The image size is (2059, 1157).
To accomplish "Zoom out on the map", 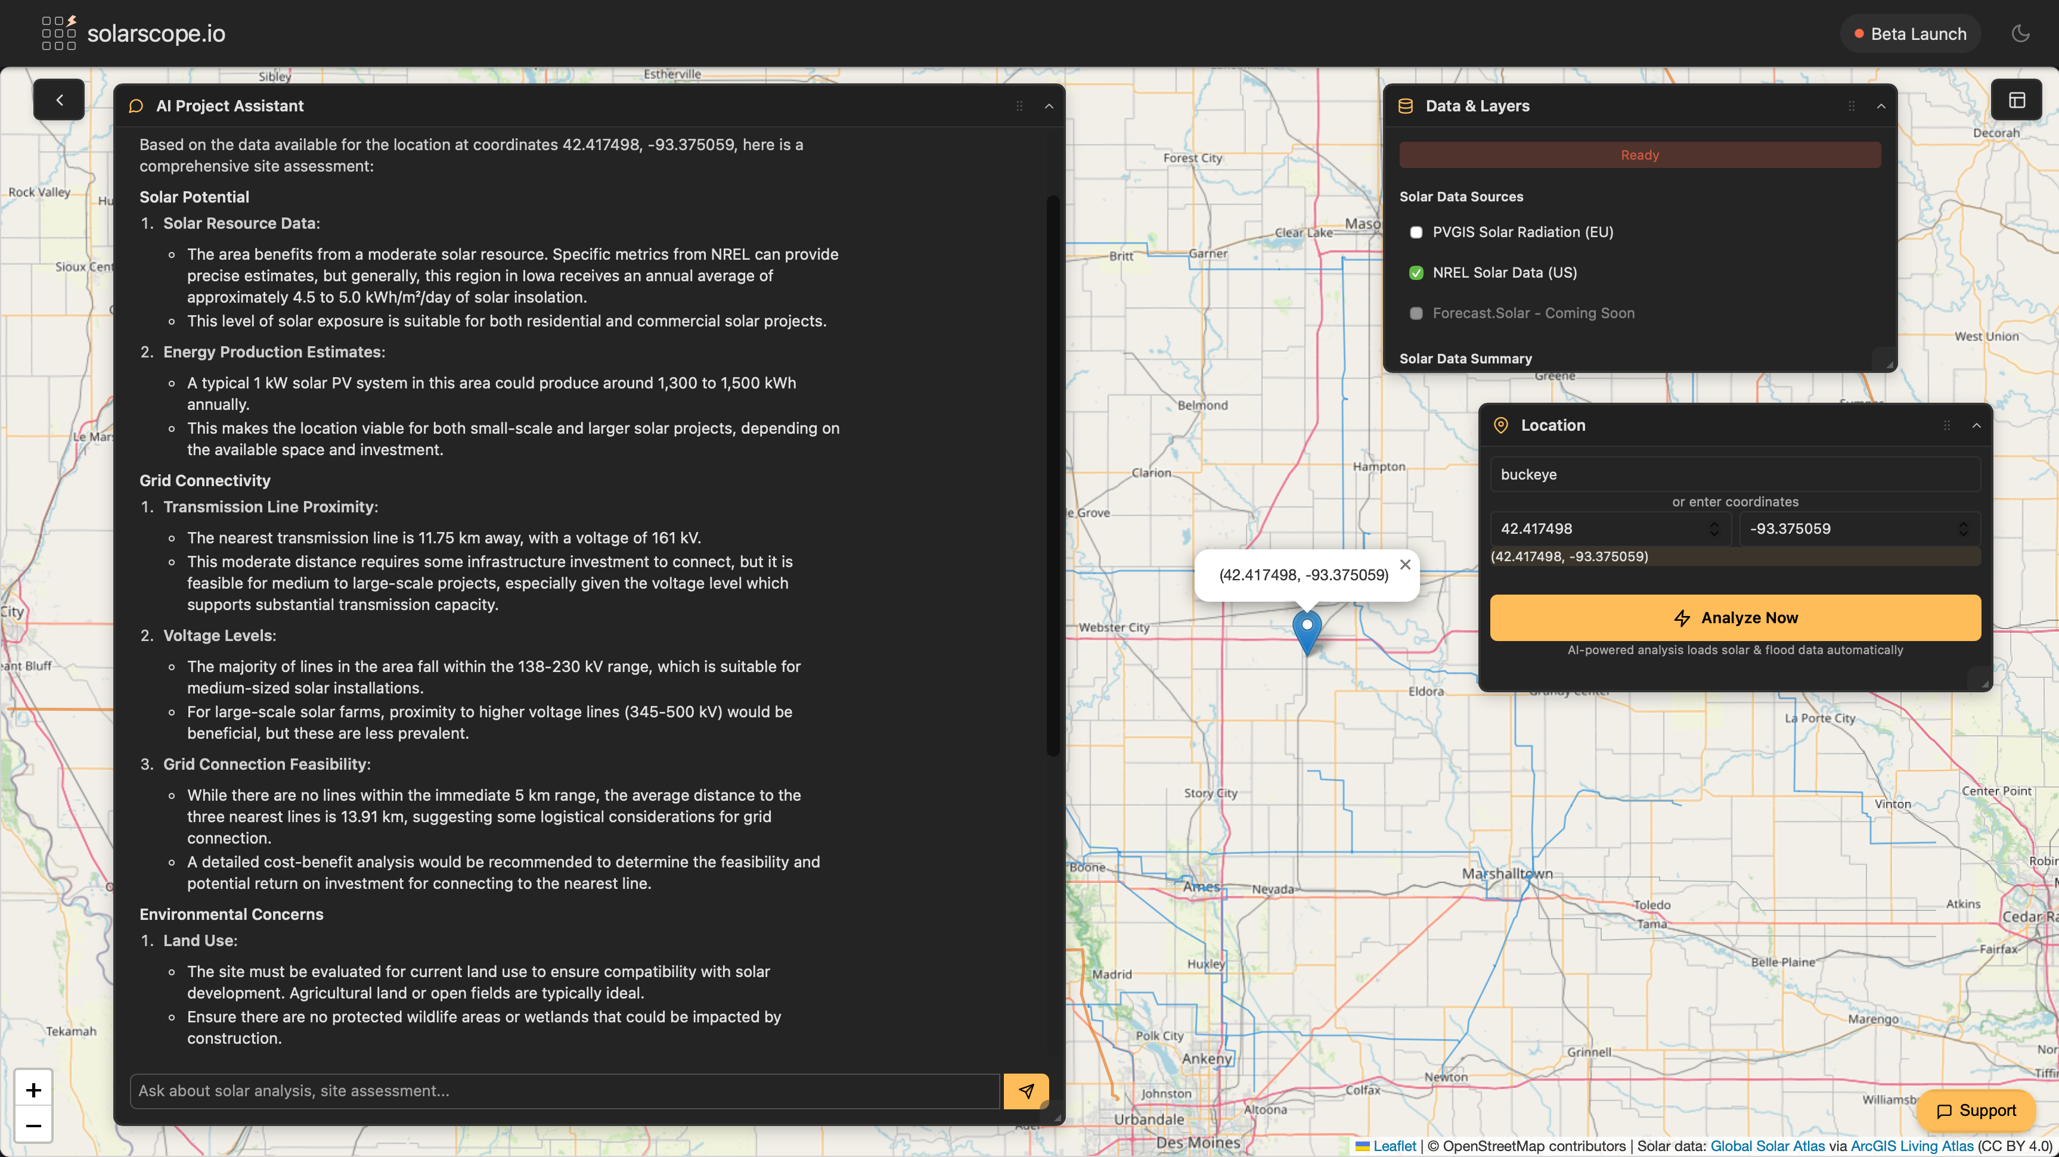I will (x=33, y=1126).
